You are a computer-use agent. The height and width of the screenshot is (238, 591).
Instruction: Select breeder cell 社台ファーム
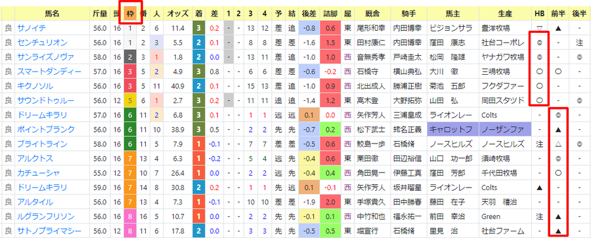point(504,231)
